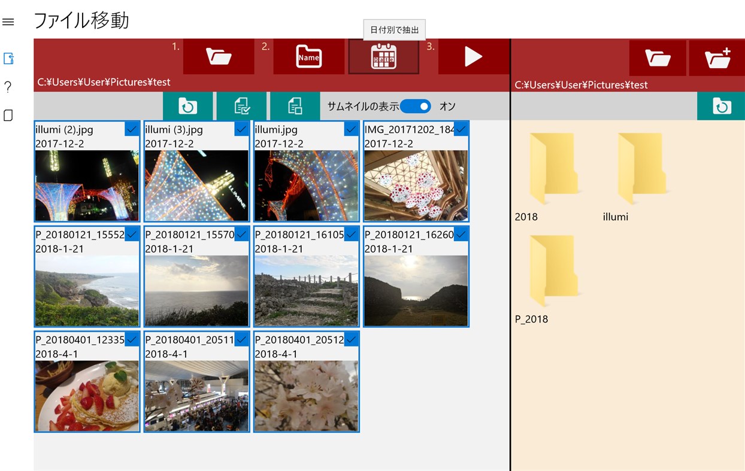The width and height of the screenshot is (745, 471).
Task: Turn off the サムネイルの表示 toggle
Action: [x=415, y=106]
